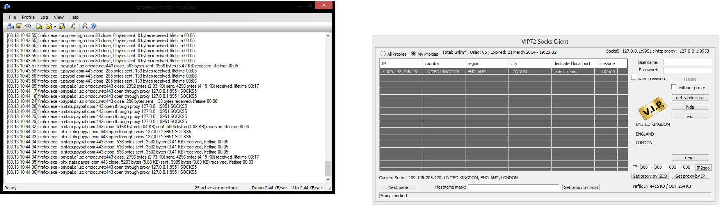Click log line '[03.13 10:44:35] phx.stats.paypal.com:443 close'
Image resolution: width=722 pixels, height=210 pixels.
130,162
